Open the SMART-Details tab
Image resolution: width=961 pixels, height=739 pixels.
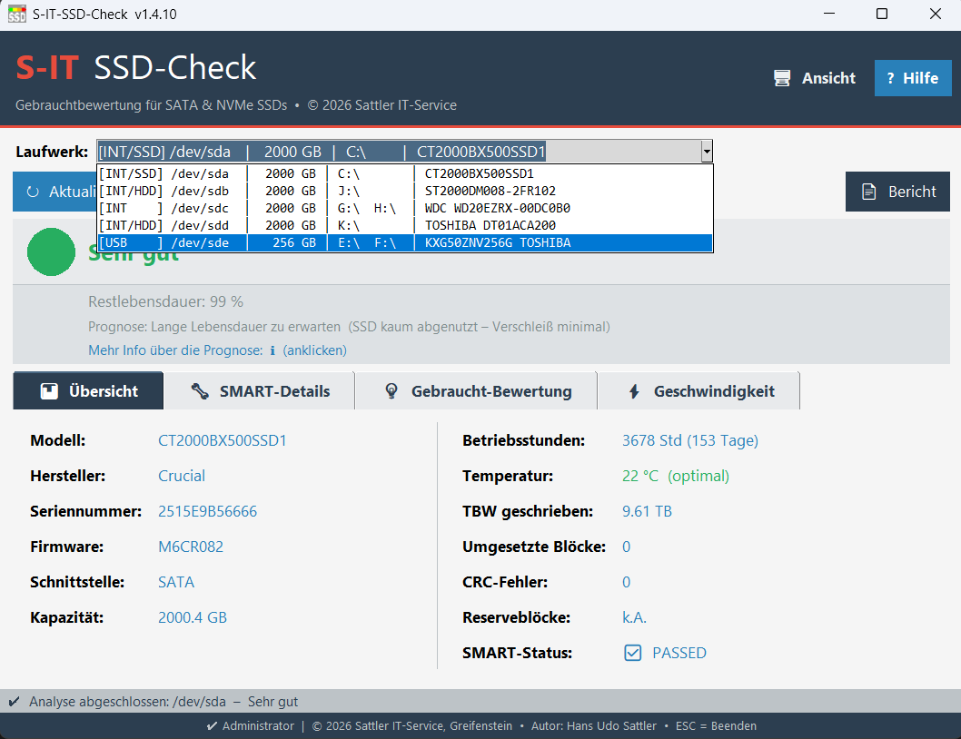pyautogui.click(x=260, y=391)
